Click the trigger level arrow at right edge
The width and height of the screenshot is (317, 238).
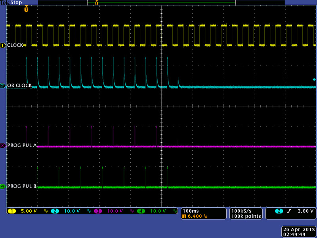314,80
